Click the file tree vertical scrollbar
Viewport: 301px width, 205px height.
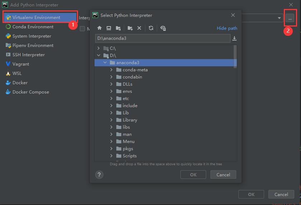point(235,57)
